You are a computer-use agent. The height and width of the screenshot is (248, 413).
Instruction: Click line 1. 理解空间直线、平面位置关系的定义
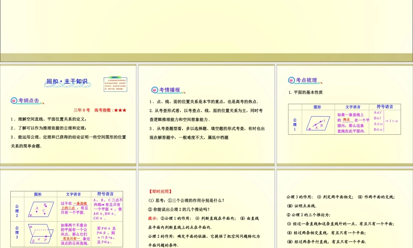coord(49,119)
